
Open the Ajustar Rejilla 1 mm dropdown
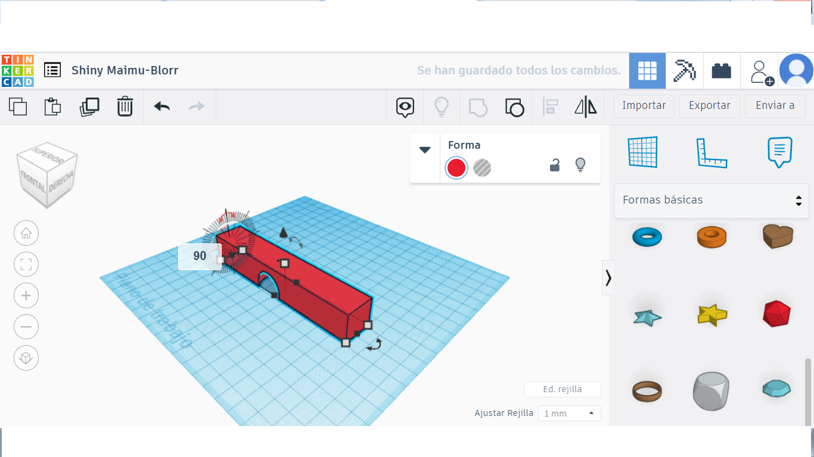coord(569,414)
